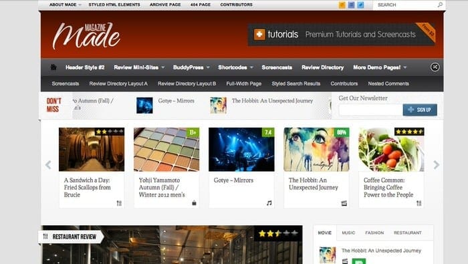
Task: Open Styled Search Results submenu link
Action: coord(296,84)
